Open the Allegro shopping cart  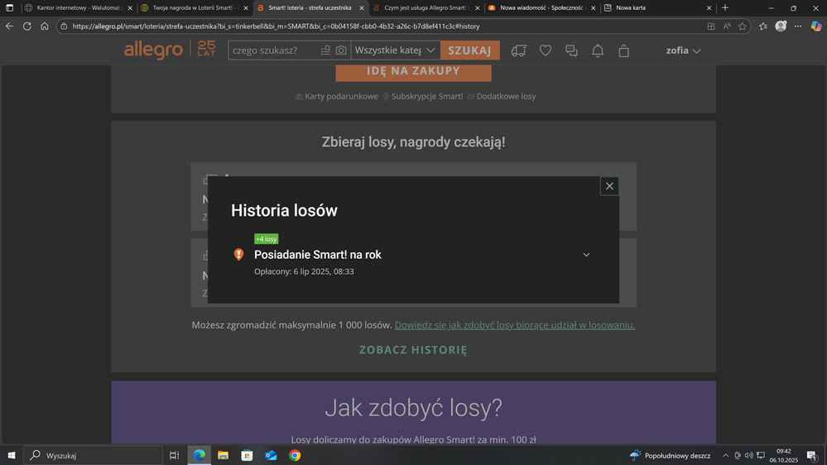coord(624,50)
